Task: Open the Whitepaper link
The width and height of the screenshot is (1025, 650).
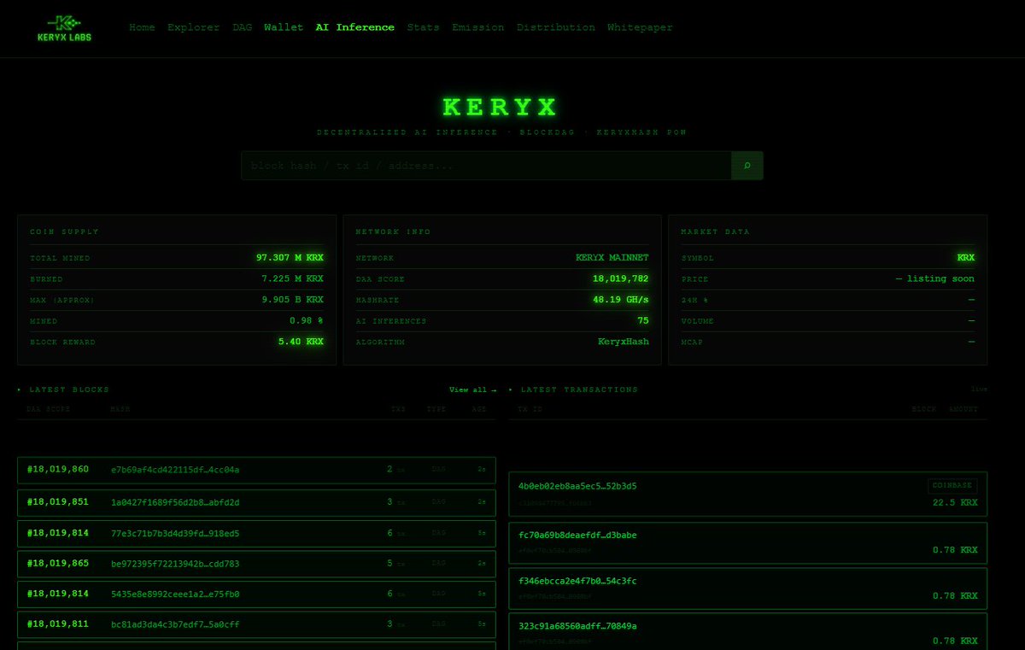Action: point(640,27)
